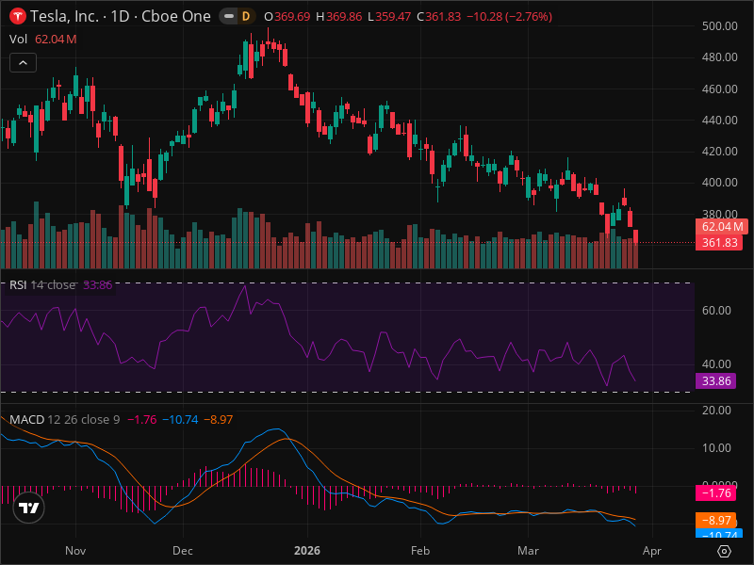754x565 pixels.
Task: Click the 420.00 price axis tick
Action: (x=719, y=152)
